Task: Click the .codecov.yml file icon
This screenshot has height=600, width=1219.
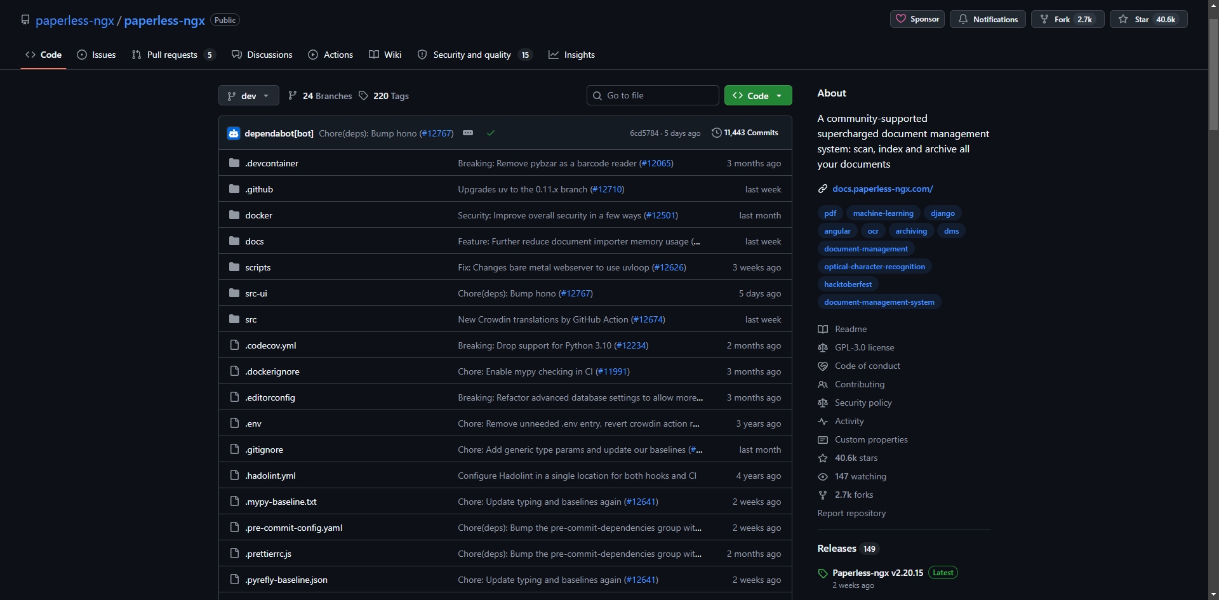Action: point(234,345)
